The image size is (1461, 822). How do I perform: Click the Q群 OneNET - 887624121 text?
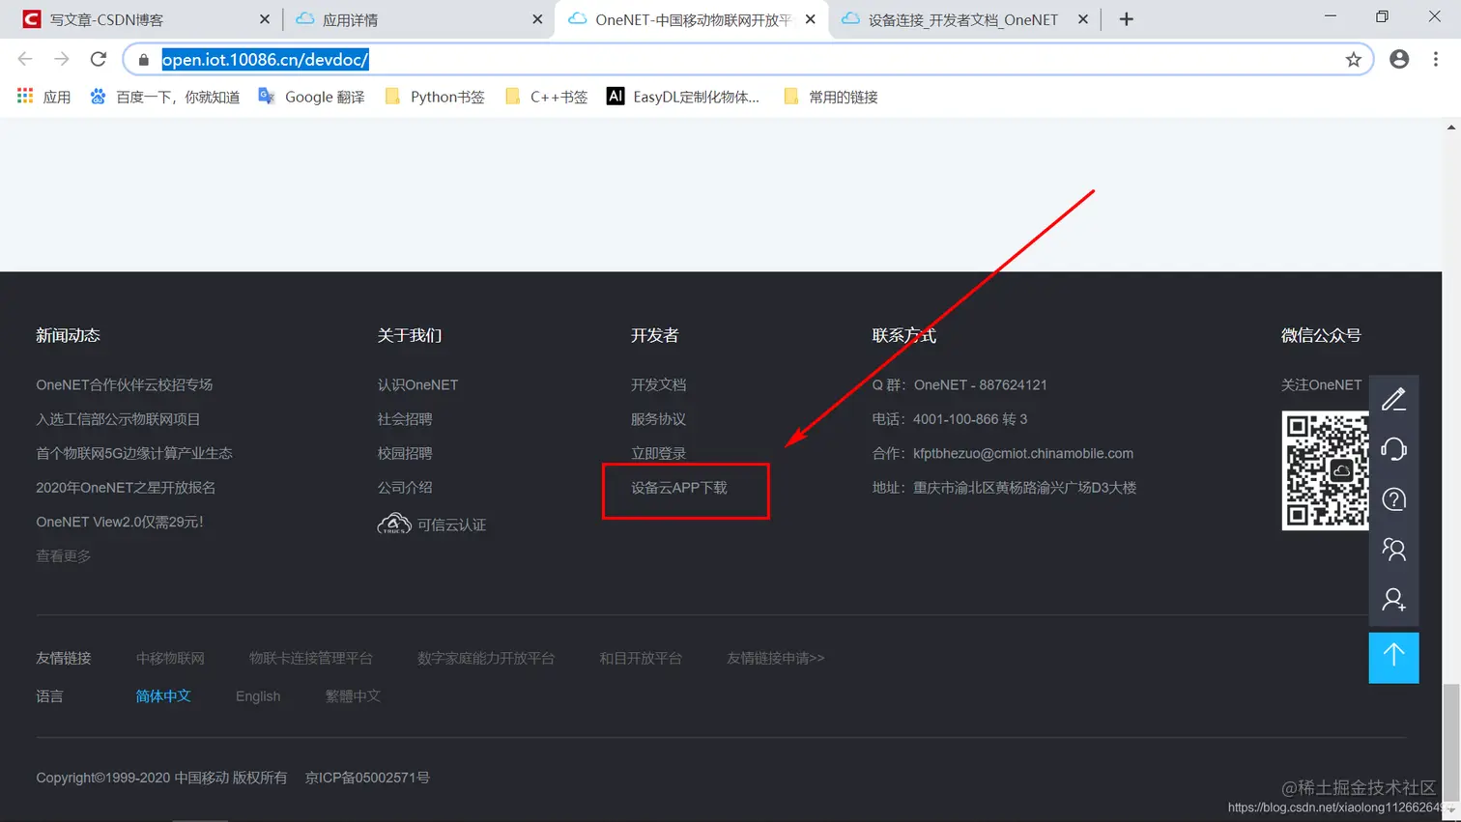tap(960, 384)
